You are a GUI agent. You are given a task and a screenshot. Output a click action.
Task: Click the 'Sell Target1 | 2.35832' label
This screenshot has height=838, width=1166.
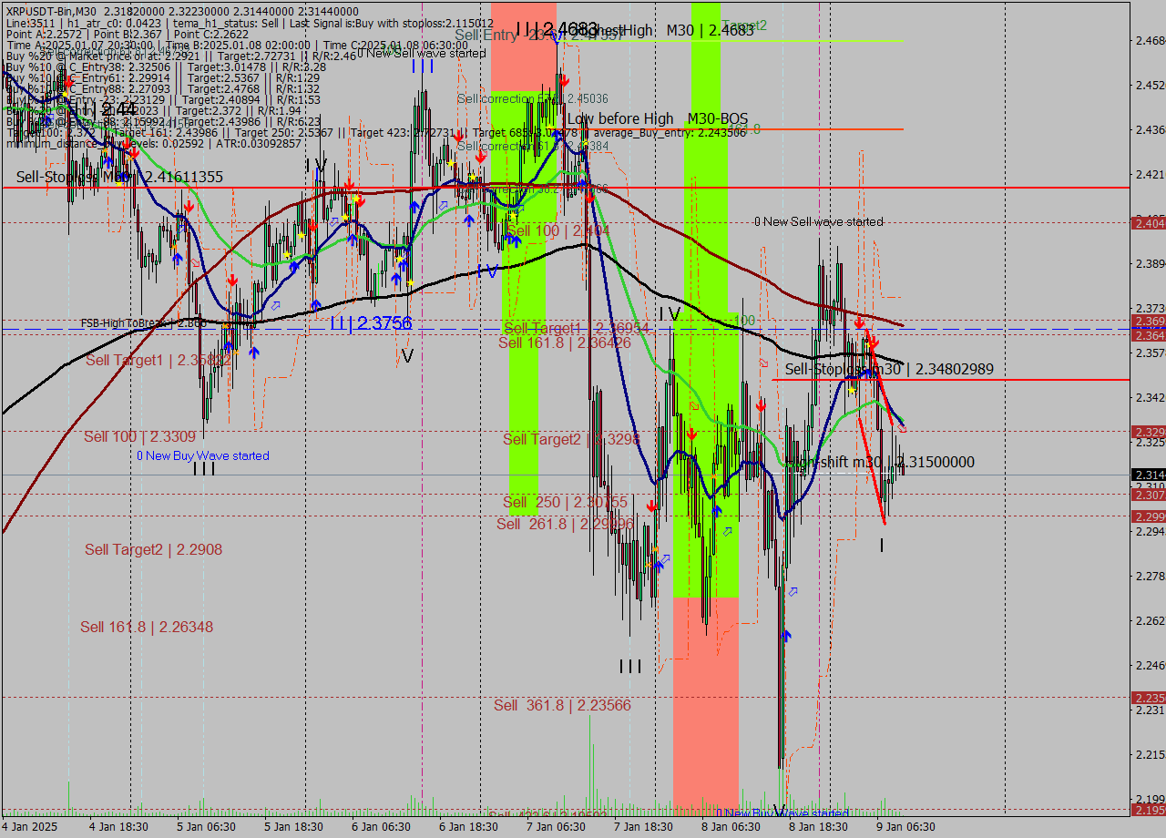click(x=158, y=360)
